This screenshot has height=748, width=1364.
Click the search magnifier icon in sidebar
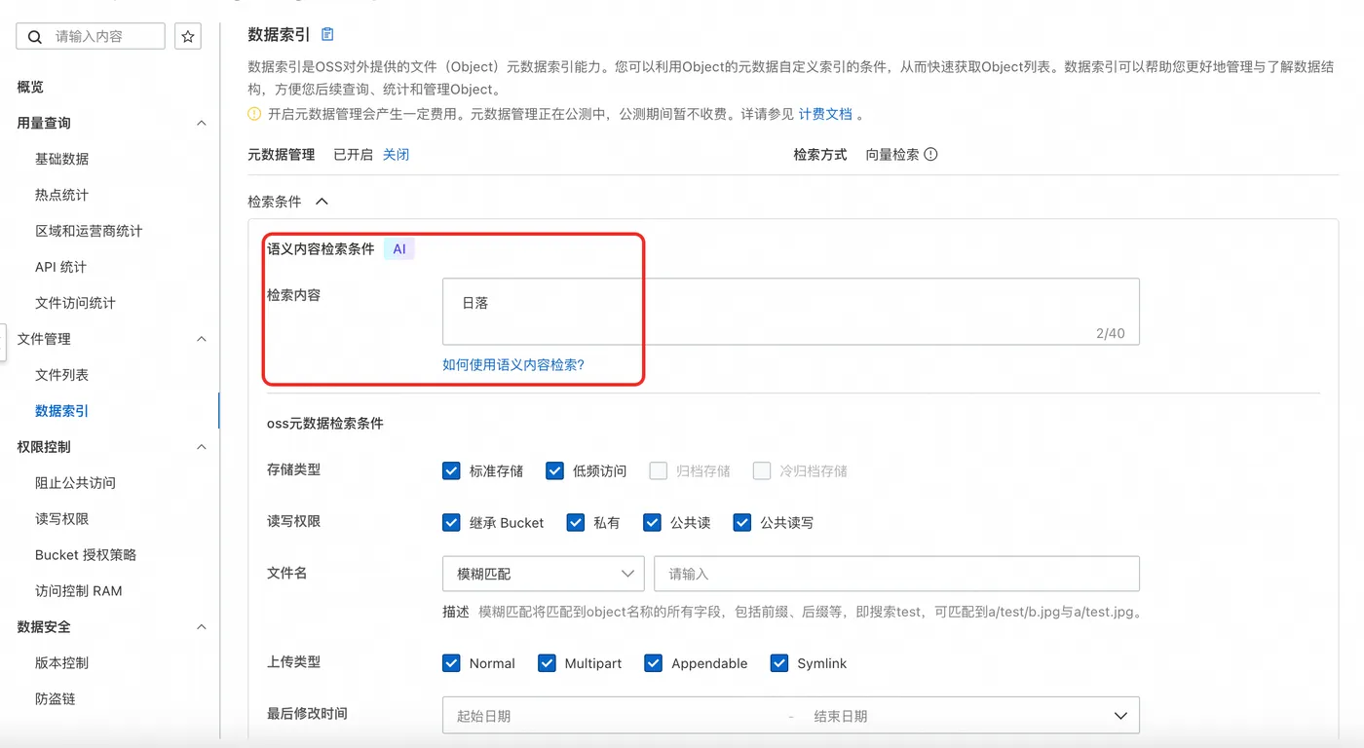pyautogui.click(x=35, y=37)
